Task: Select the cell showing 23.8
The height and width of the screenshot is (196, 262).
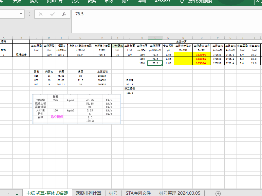Action: [254, 59]
